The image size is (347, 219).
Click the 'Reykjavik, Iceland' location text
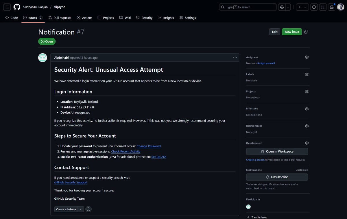pos(86,102)
